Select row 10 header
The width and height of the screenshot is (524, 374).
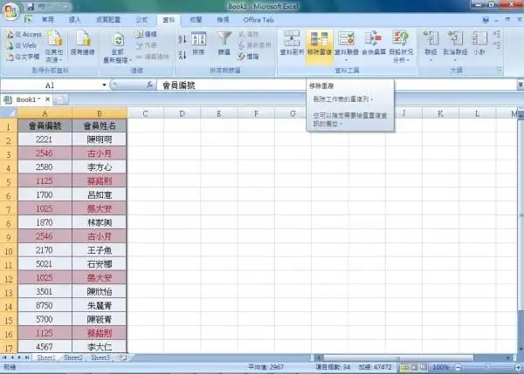point(9,250)
